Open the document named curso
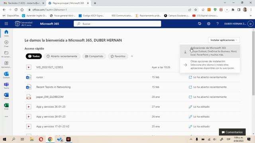Screen dimensions: 255x143 (39, 77)
